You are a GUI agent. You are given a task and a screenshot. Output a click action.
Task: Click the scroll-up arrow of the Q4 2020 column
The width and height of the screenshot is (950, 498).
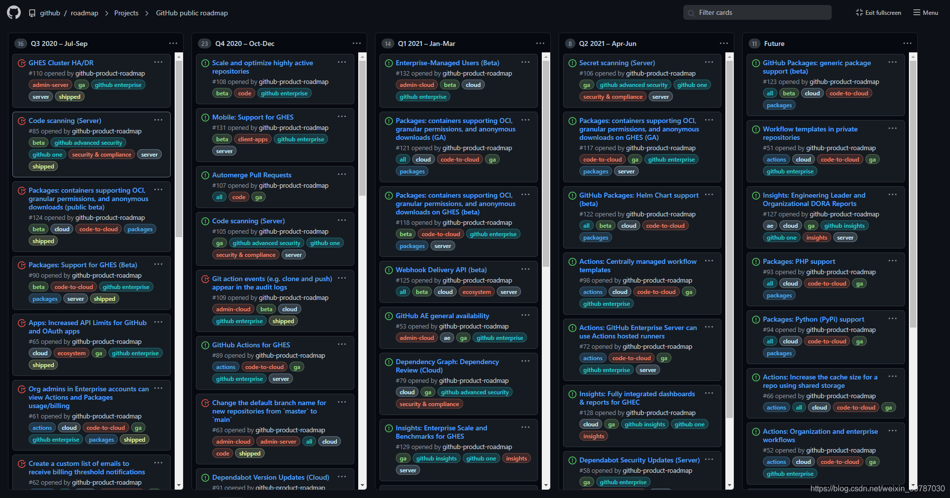coord(363,56)
